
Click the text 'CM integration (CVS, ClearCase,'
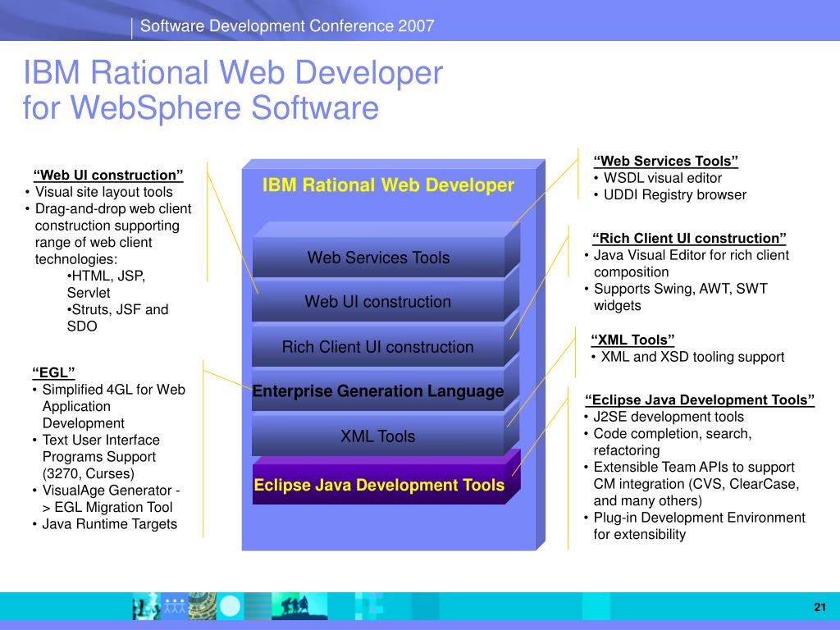[x=696, y=484]
